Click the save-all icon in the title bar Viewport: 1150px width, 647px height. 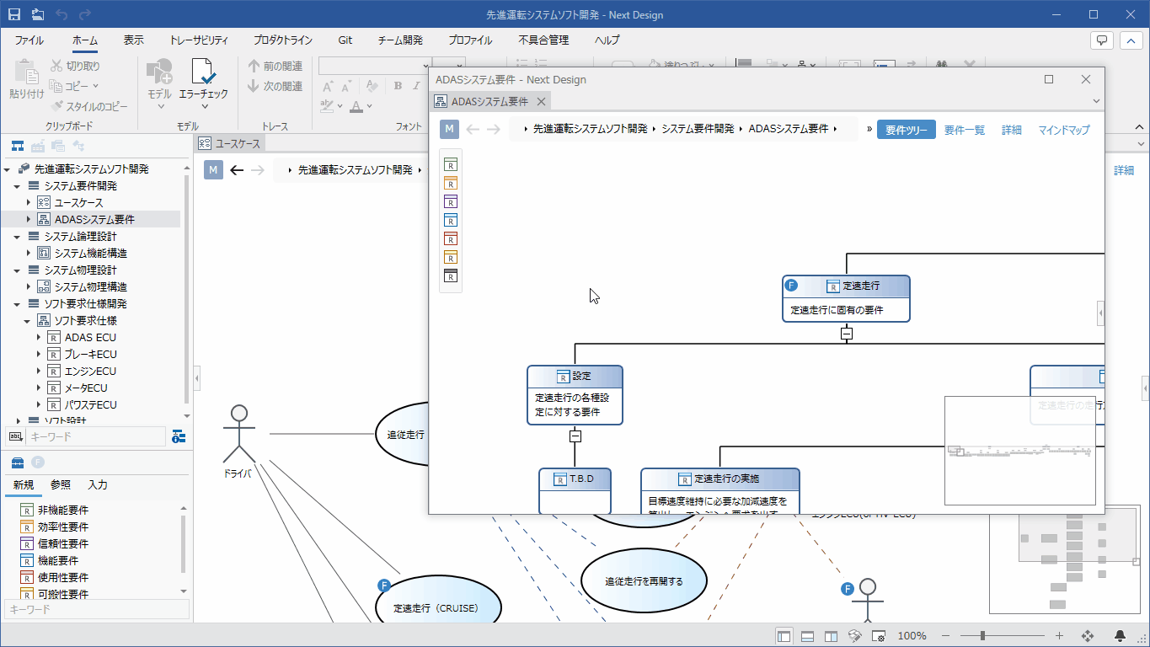pos(38,14)
